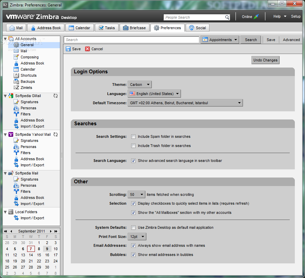Open Import / Export icon under Local Folders
Screen dimensions: 305x278
(16, 218)
